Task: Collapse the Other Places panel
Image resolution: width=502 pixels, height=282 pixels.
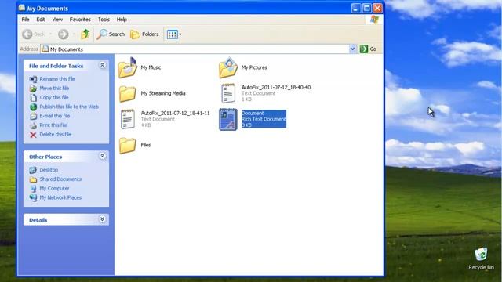Action: click(102, 156)
